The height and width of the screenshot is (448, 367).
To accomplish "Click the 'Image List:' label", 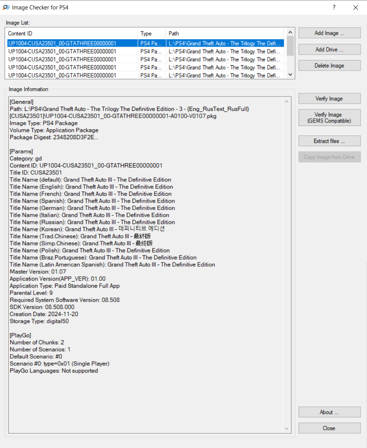I will point(18,23).
